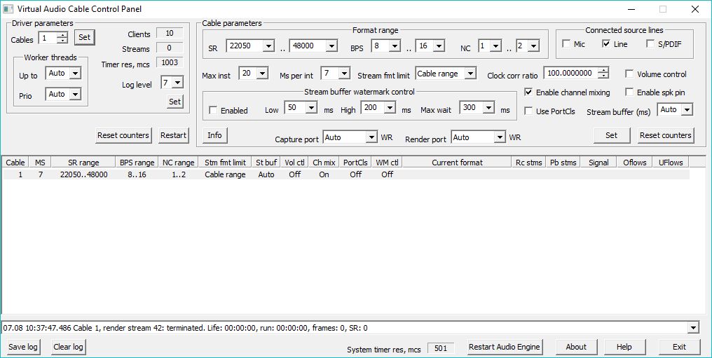
Task: Open the maximum SR dropdown showing 48000
Action: coord(331,46)
